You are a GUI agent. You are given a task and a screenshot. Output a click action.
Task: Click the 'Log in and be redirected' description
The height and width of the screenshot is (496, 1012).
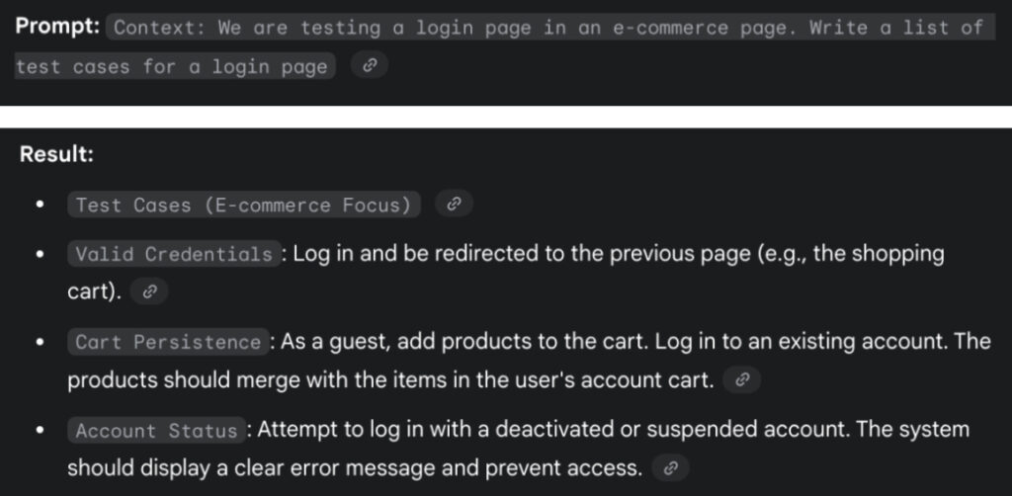click(613, 254)
